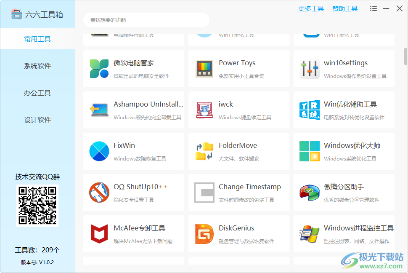This screenshot has height=273, width=408.
Task: Open the Change Timestamp gray icon
Action: [204, 193]
